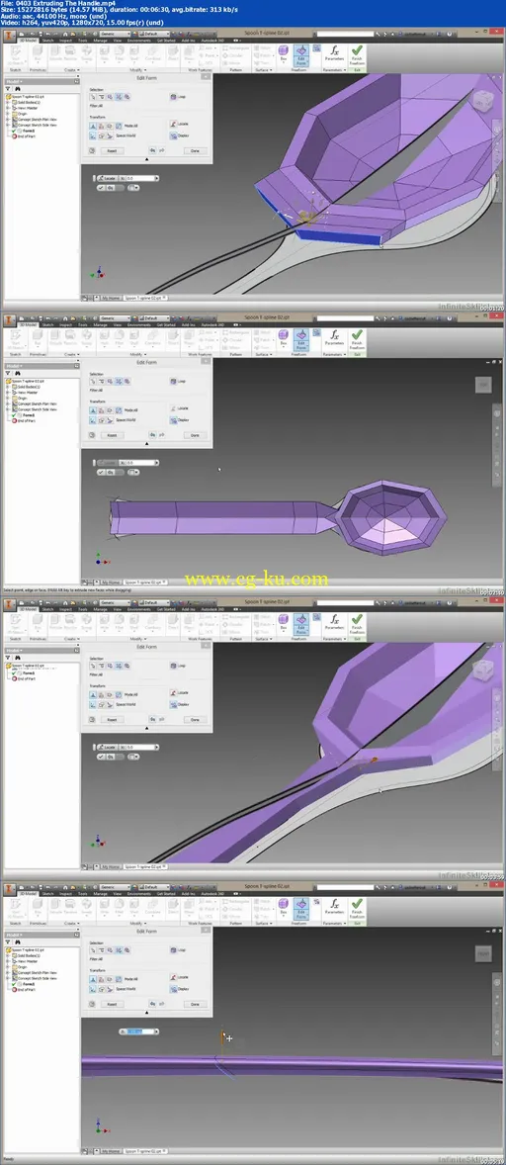The image size is (506, 1165).
Task: Click Reset button in top frame Edit Form
Action: pos(112,150)
